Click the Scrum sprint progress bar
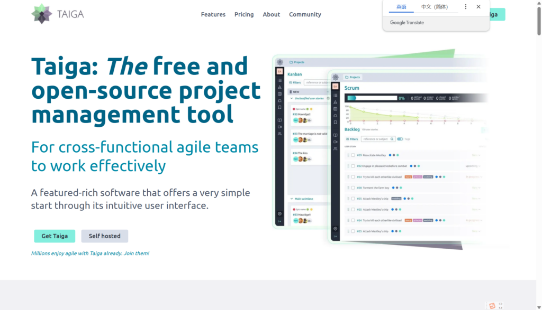Image resolution: width=542 pixels, height=310 pixels. (x=372, y=98)
